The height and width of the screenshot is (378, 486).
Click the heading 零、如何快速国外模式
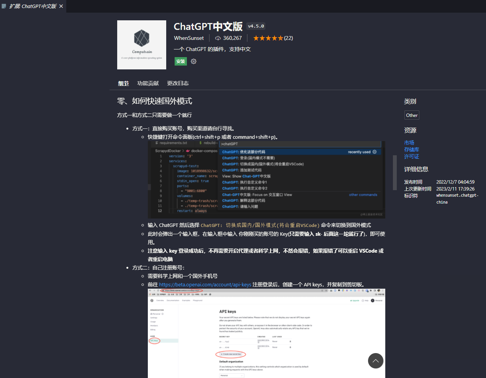coord(154,101)
